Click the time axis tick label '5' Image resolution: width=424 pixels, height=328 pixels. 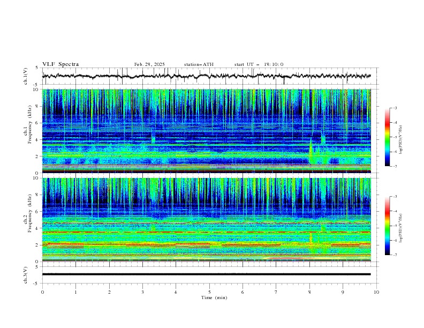(x=209, y=292)
